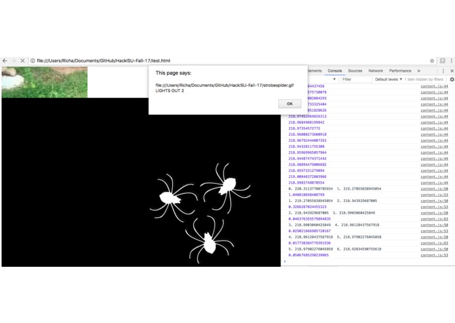Click console value 0.3266287024455323

click(307, 207)
